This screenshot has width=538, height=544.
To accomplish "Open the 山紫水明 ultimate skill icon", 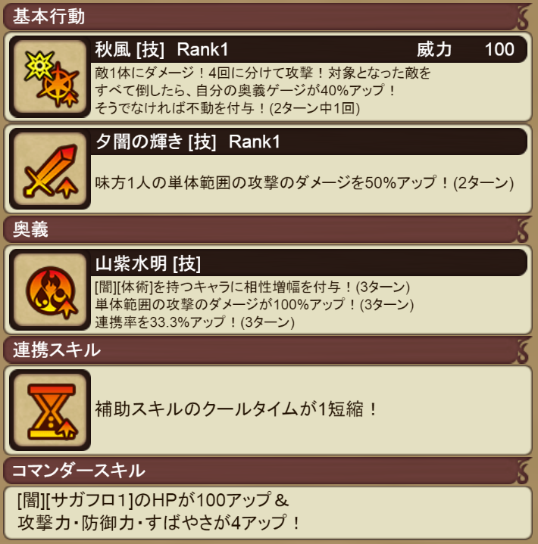I will coord(50,290).
